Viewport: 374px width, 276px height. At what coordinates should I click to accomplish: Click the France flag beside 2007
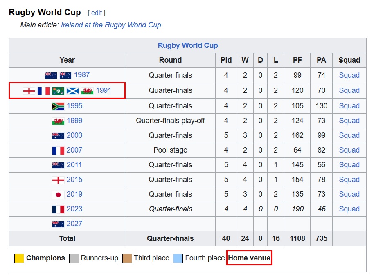59,150
